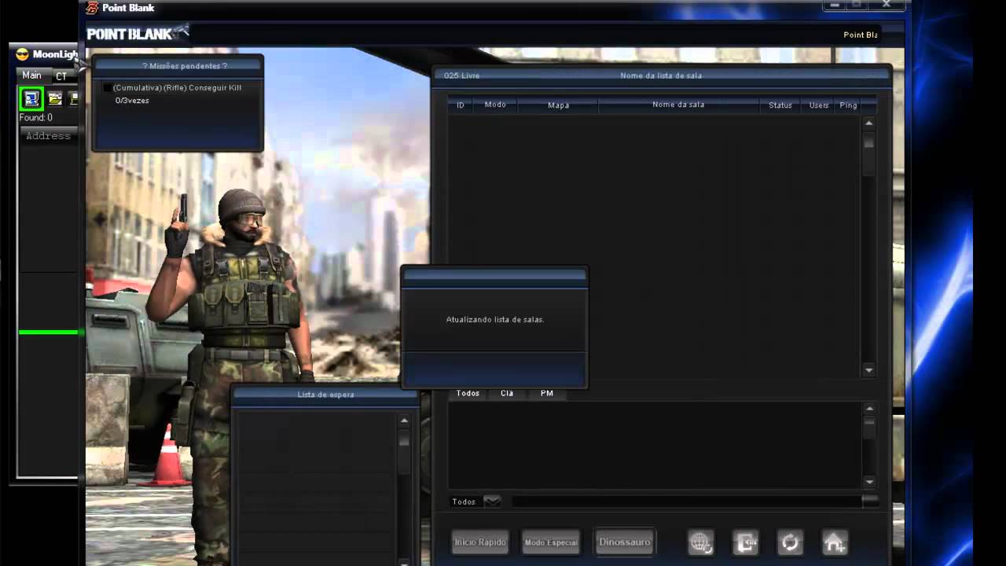Click the room list scroll down arrow
The width and height of the screenshot is (1006, 566).
click(868, 370)
